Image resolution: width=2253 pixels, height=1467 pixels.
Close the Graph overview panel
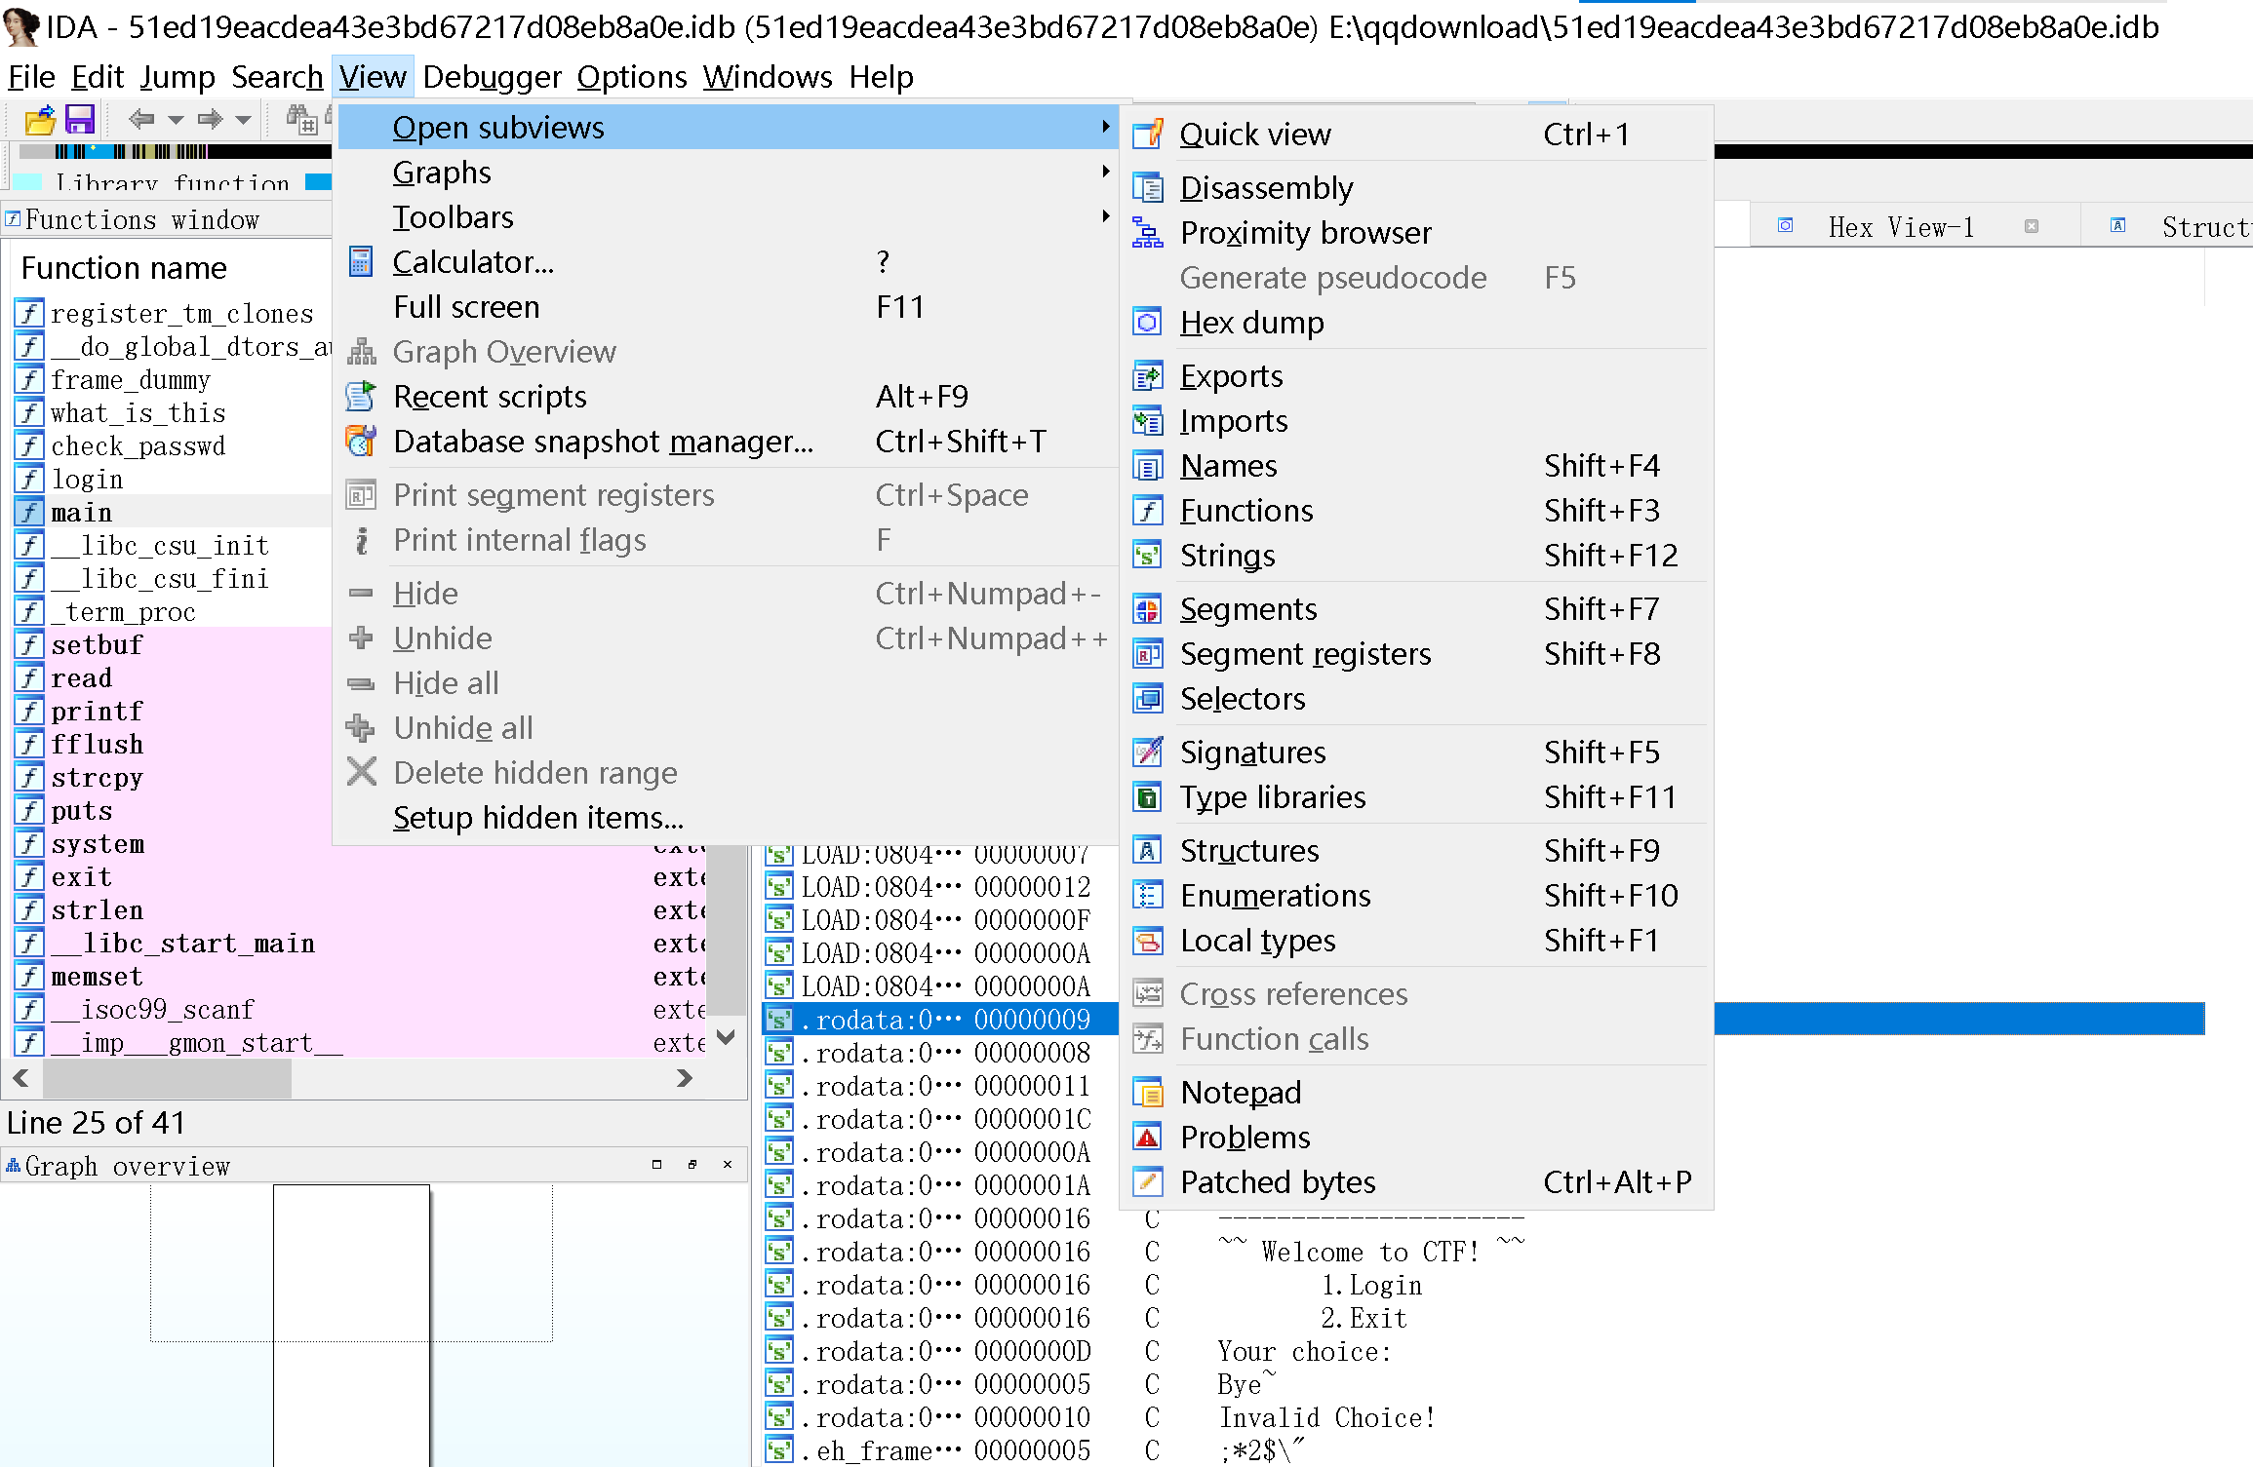click(728, 1165)
